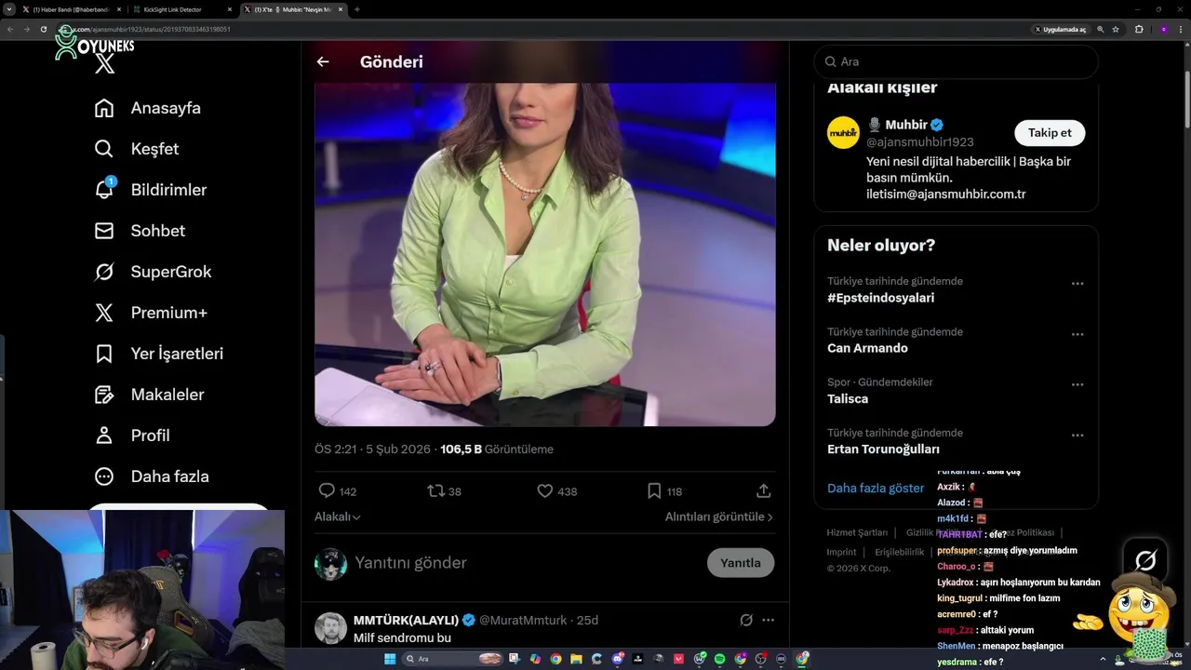Open Makaleler articles icon
This screenshot has height=670, width=1191.
[x=104, y=395]
